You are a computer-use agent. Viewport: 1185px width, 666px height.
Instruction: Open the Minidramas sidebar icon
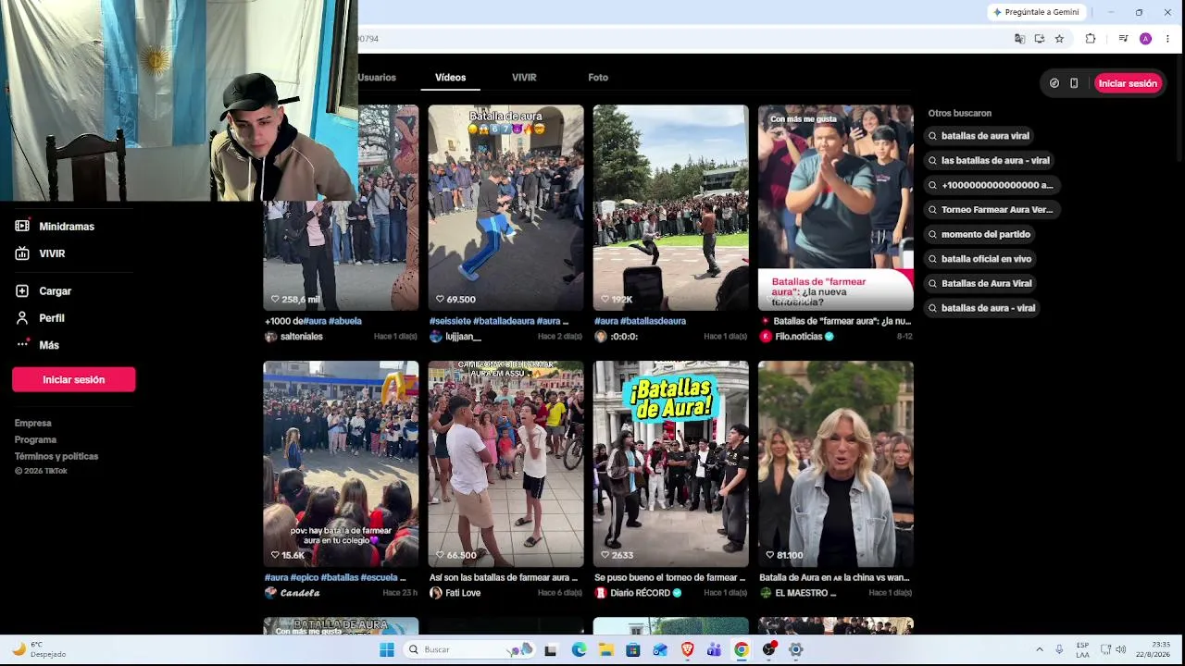point(22,226)
